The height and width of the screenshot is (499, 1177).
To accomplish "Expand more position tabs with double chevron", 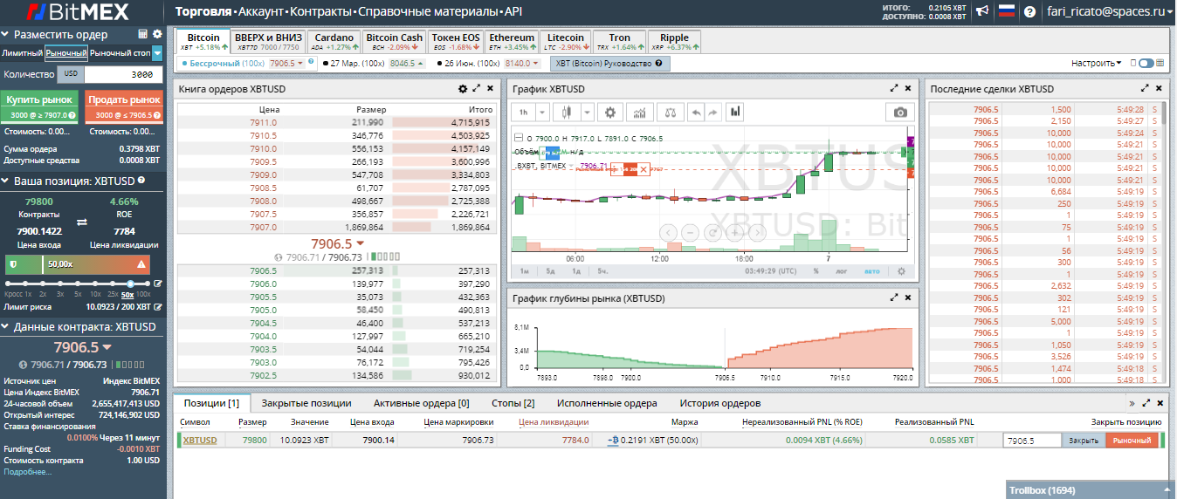I will 1132,403.
